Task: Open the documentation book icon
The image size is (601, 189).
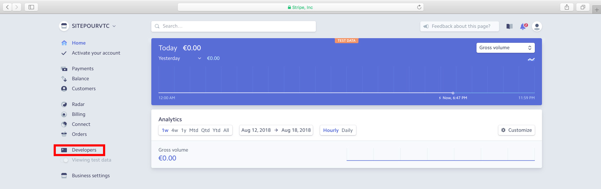Action: click(x=509, y=26)
